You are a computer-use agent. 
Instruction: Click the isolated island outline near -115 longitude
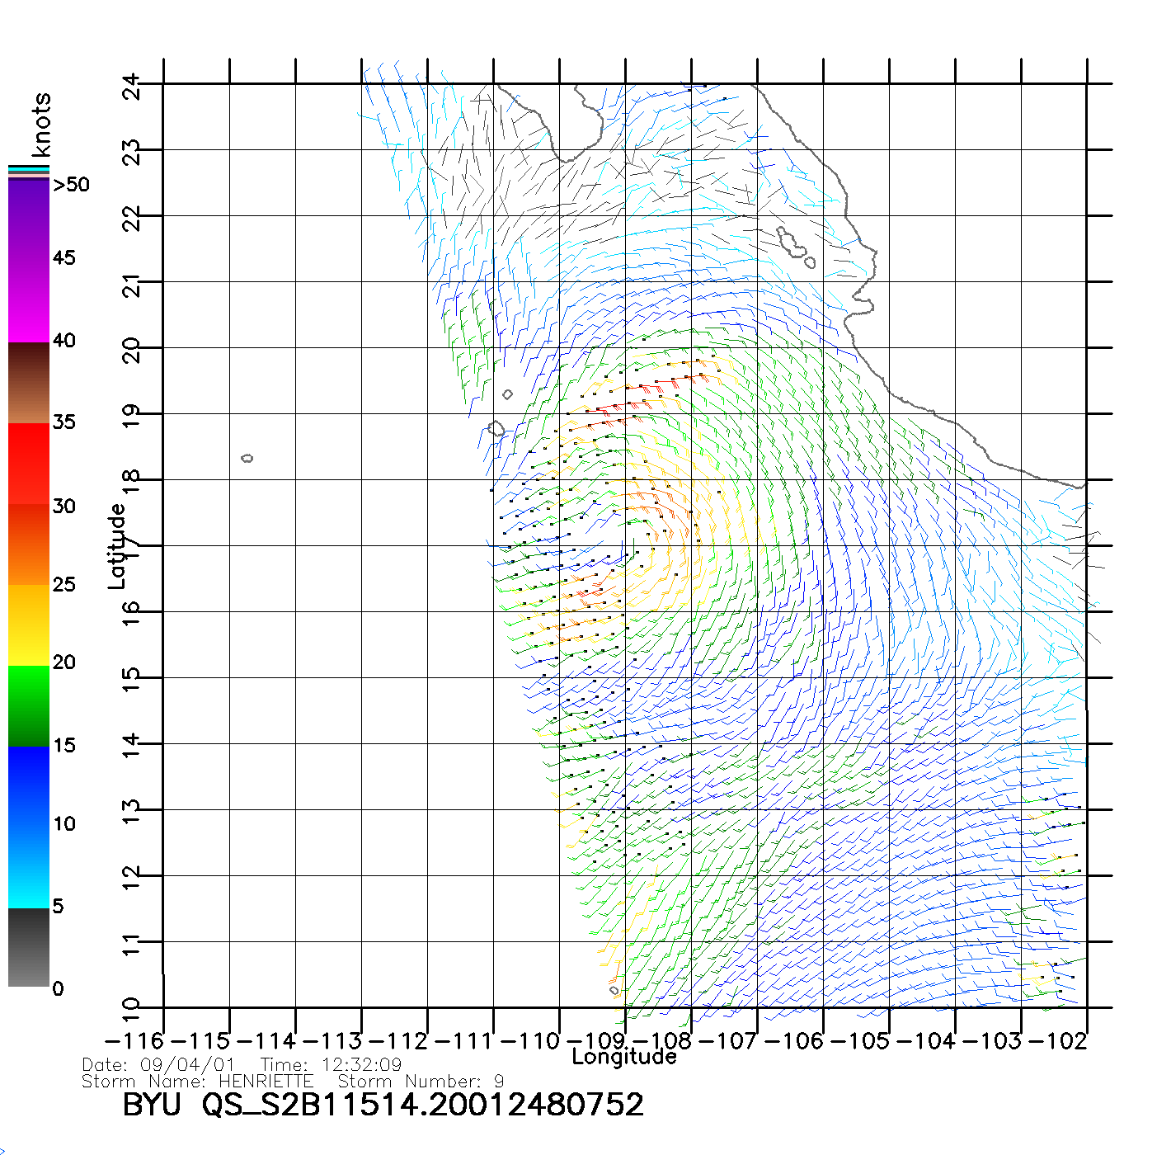[247, 458]
